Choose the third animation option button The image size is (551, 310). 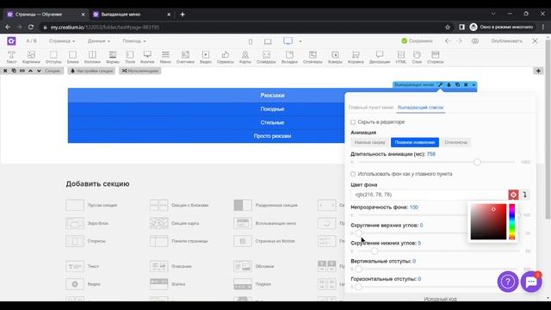(x=455, y=142)
